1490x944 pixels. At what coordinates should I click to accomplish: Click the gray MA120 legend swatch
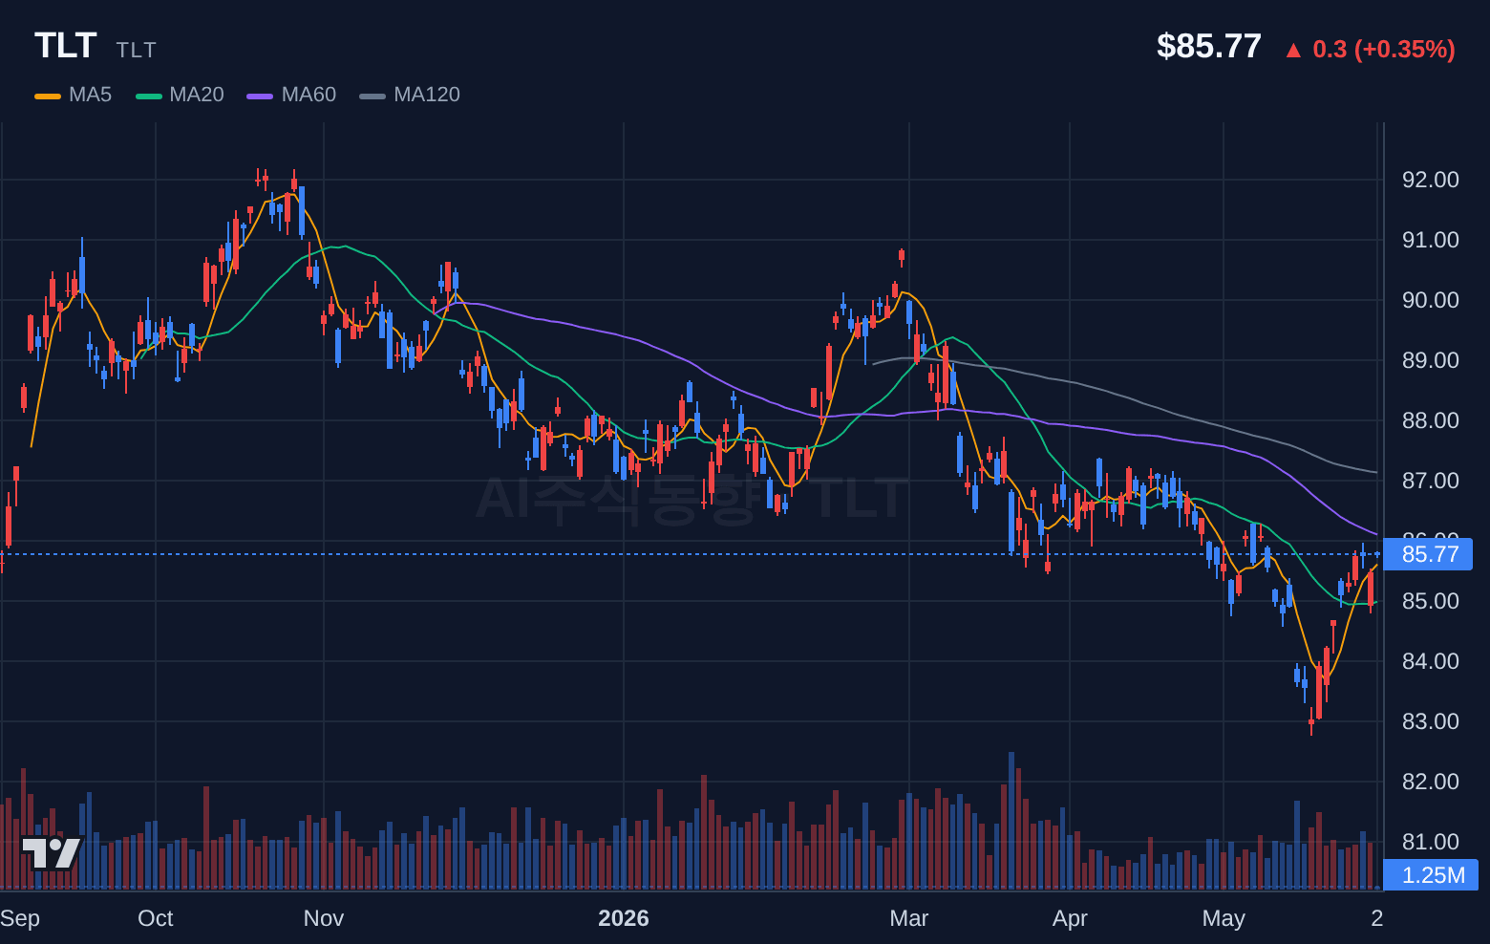[x=372, y=96]
